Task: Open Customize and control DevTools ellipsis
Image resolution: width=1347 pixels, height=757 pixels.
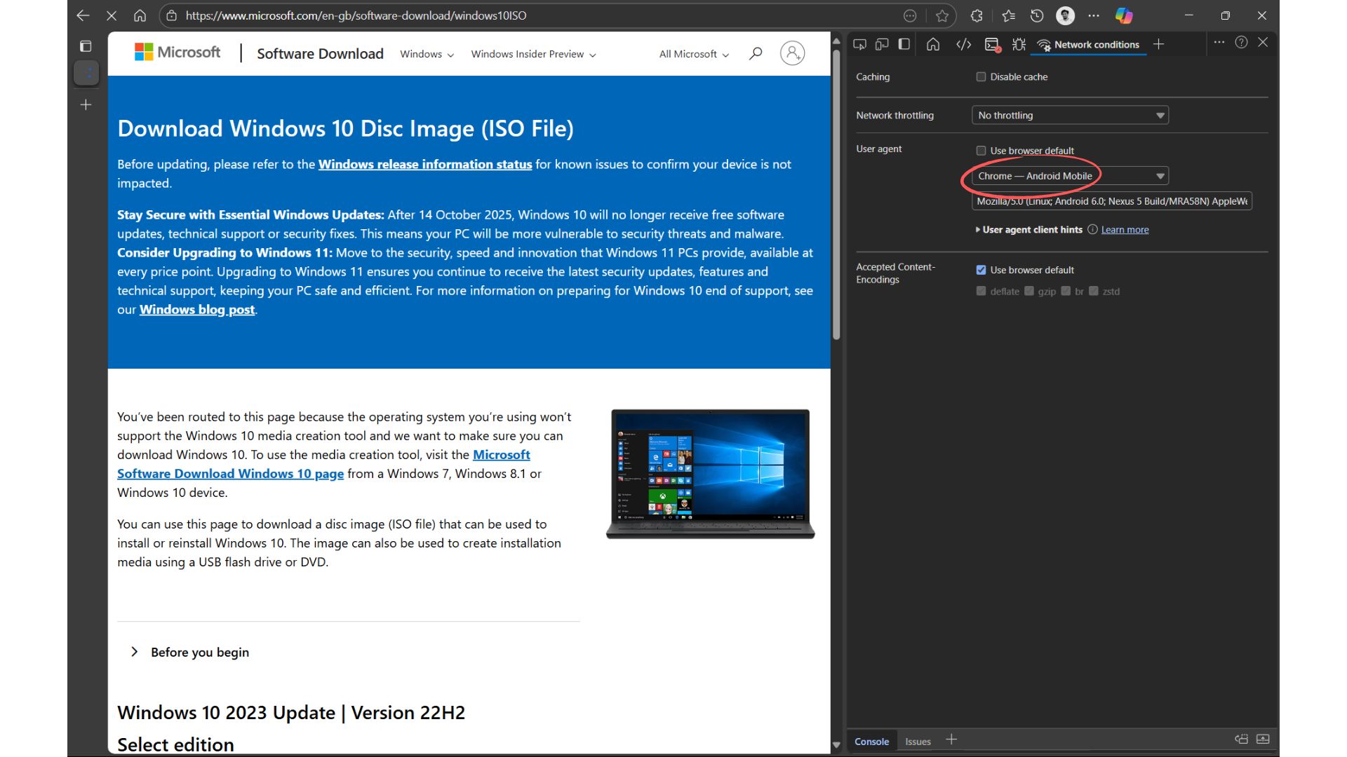Action: tap(1219, 42)
